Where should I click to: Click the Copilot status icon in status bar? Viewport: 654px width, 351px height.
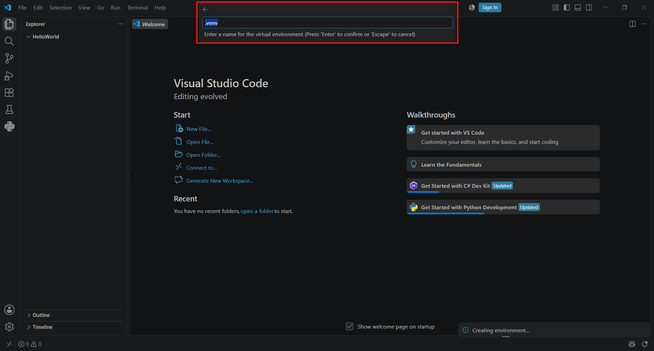click(x=632, y=344)
